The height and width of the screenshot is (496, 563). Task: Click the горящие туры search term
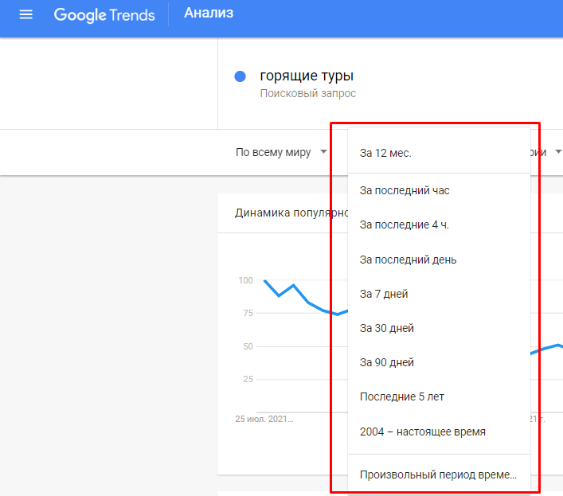307,76
